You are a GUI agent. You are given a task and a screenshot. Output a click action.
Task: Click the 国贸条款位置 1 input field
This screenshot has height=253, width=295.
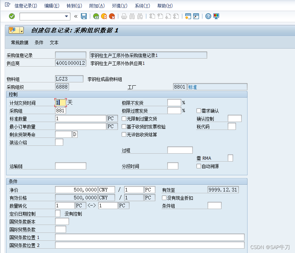150,237
